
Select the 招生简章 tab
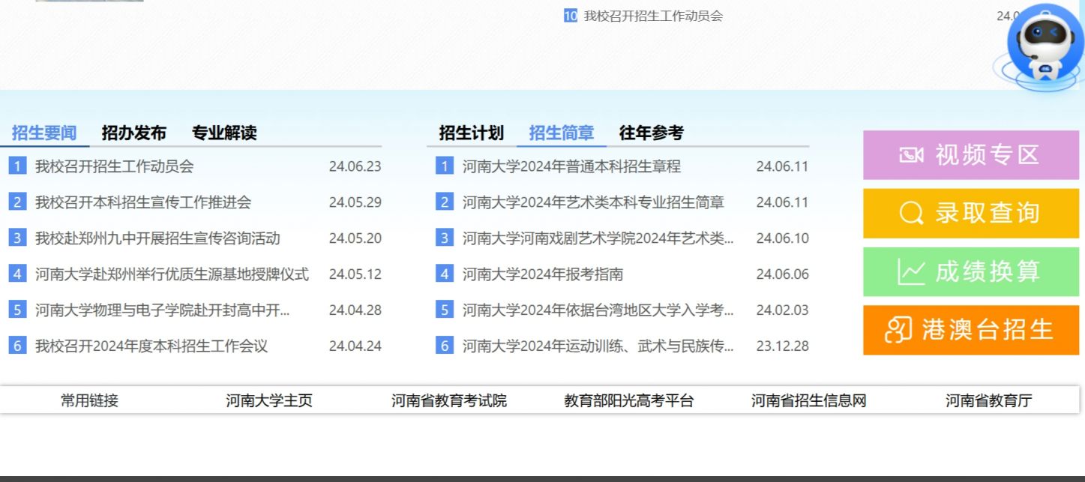click(562, 133)
